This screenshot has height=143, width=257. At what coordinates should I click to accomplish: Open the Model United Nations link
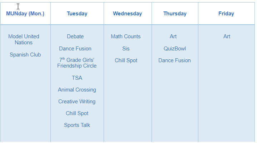tap(24, 39)
